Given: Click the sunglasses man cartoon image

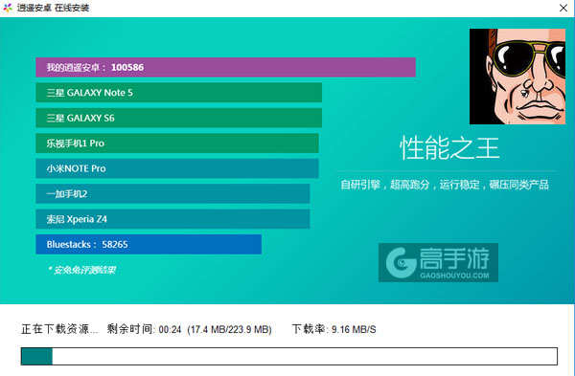Looking at the screenshot, I should point(517,77).
